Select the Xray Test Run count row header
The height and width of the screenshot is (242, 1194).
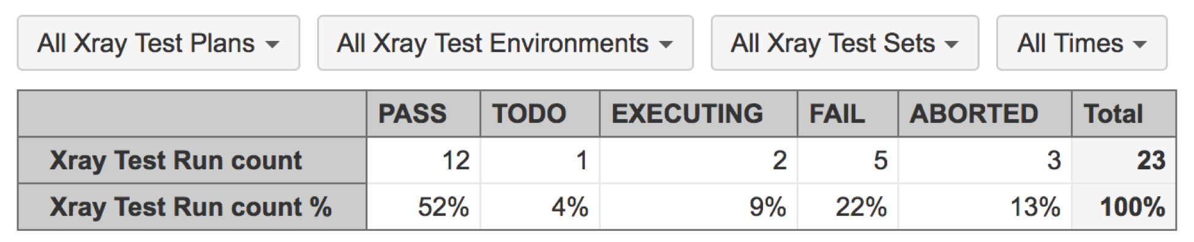[x=192, y=160]
